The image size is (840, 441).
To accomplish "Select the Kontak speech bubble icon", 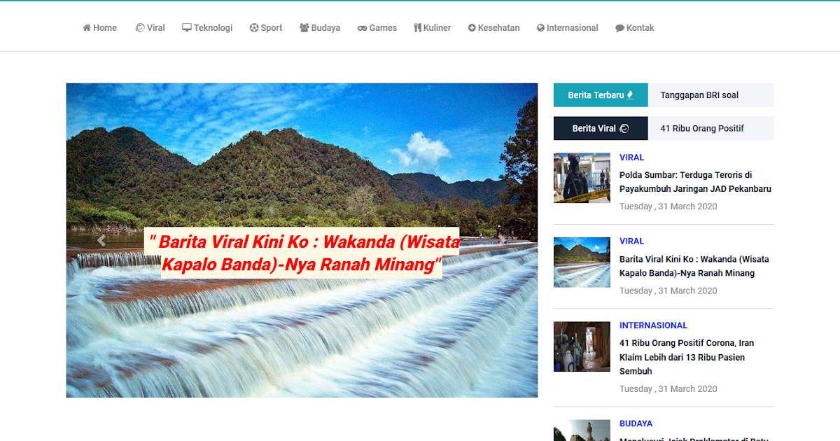I will coord(619,27).
